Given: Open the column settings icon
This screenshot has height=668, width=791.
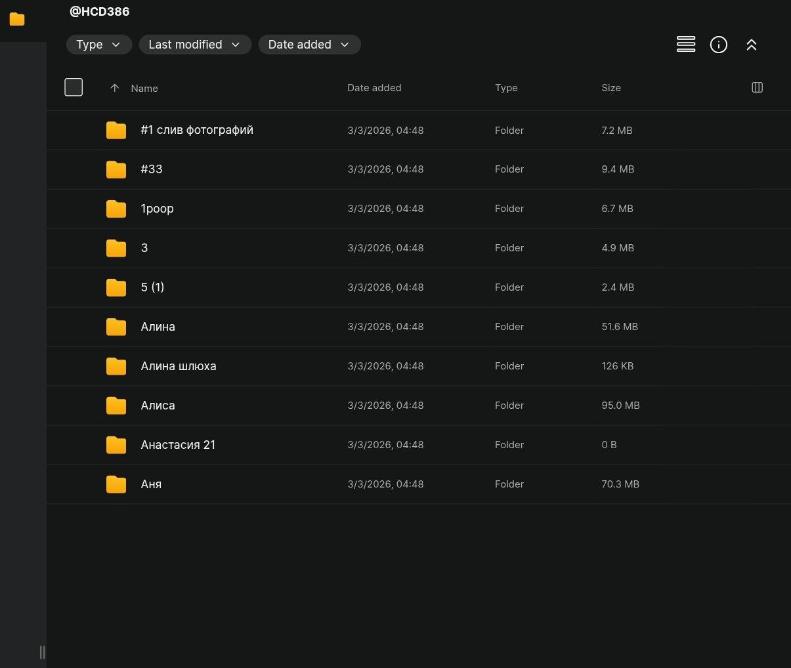Looking at the screenshot, I should point(757,87).
